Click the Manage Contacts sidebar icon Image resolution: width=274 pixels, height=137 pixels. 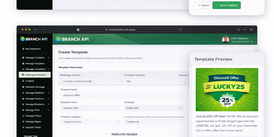coord(23,58)
